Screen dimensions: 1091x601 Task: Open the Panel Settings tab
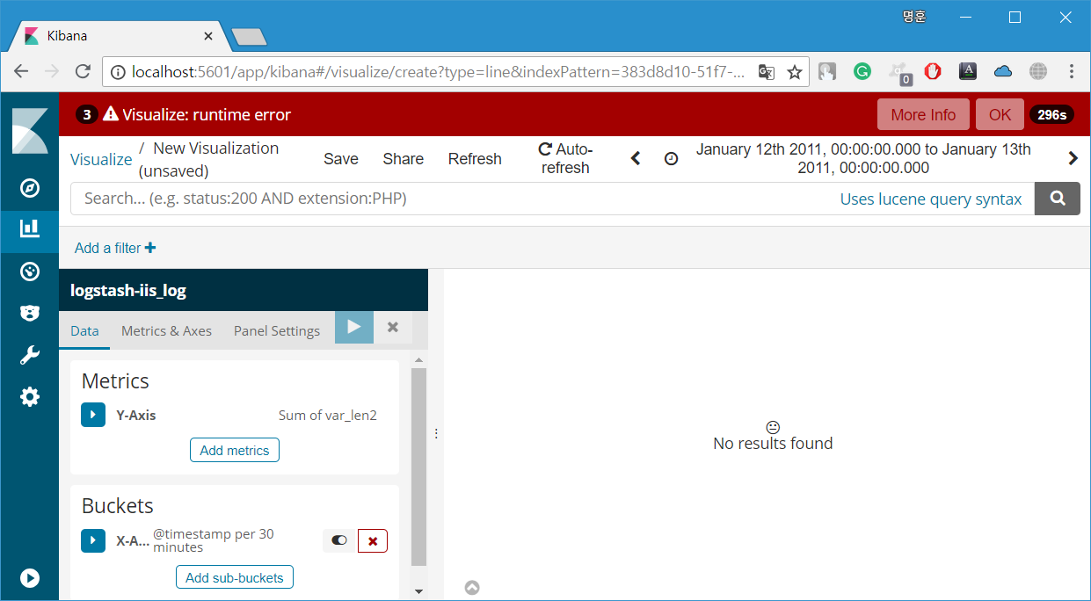(276, 330)
